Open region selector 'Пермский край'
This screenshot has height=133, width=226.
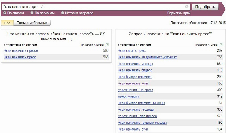click(179, 13)
